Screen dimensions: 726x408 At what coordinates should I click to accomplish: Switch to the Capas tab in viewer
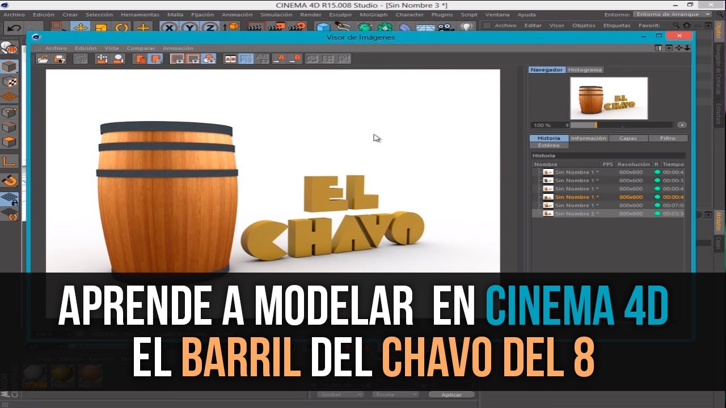click(x=628, y=138)
